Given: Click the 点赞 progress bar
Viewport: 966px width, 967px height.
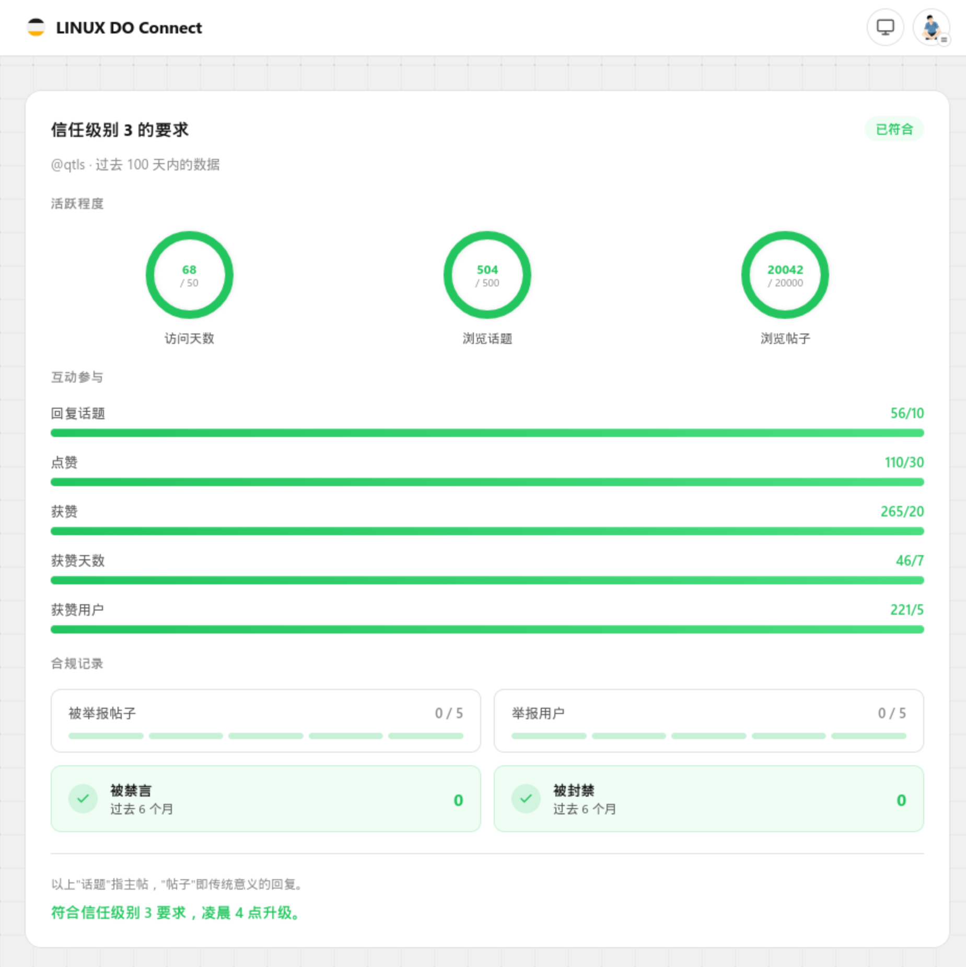Looking at the screenshot, I should click(487, 482).
